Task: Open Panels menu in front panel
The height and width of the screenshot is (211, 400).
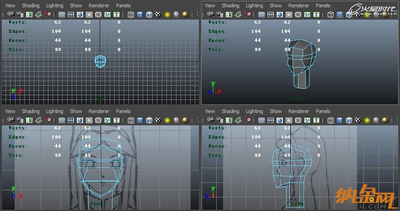Action: coord(123,111)
